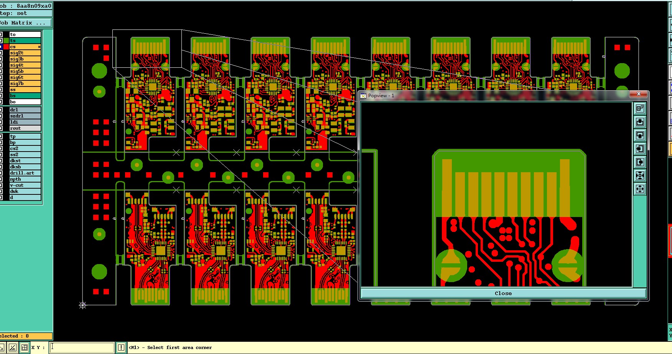The width and height of the screenshot is (672, 354).
Task: Open the Job Matrix button
Action: 25,23
